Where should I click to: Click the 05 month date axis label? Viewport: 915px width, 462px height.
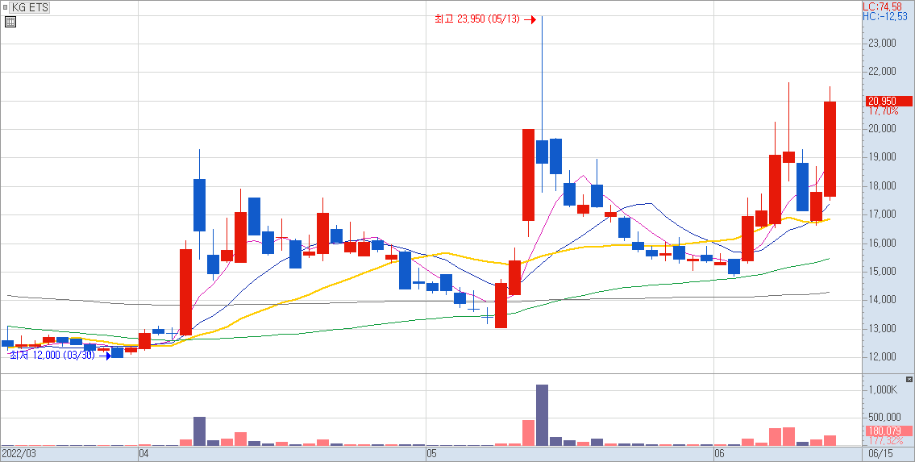[x=432, y=453]
